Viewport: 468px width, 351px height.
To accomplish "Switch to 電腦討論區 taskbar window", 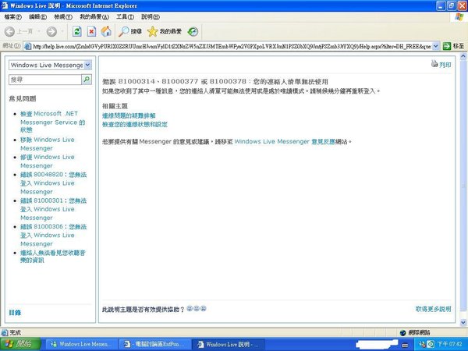I will coord(154,344).
